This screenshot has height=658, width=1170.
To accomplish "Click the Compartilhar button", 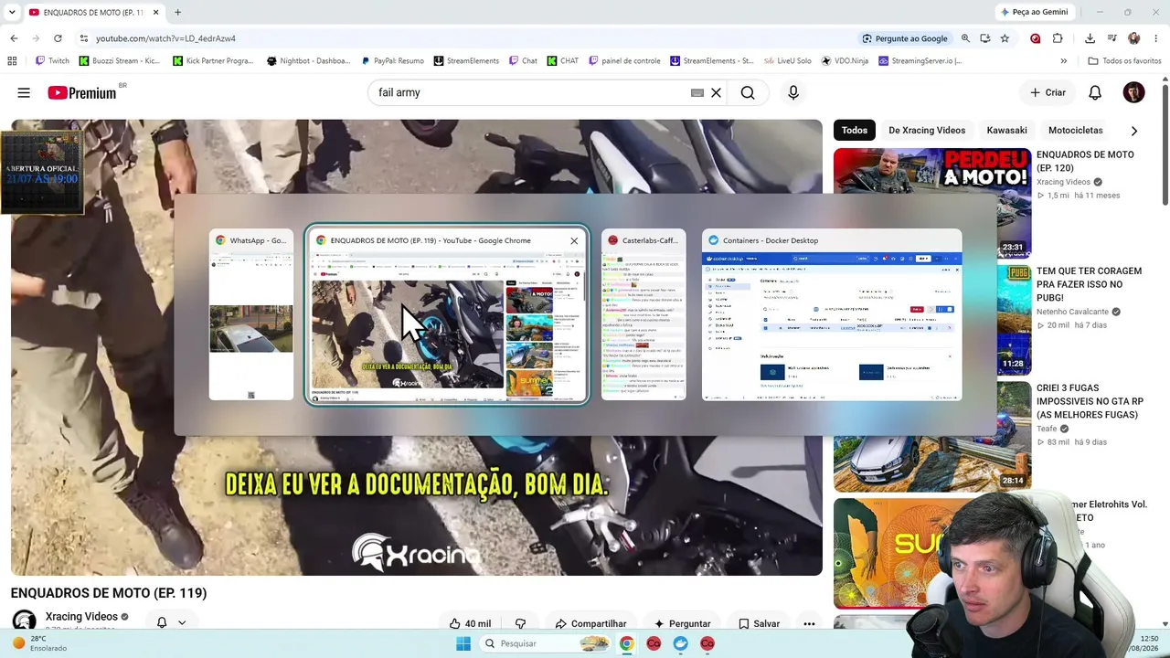I will tap(590, 623).
